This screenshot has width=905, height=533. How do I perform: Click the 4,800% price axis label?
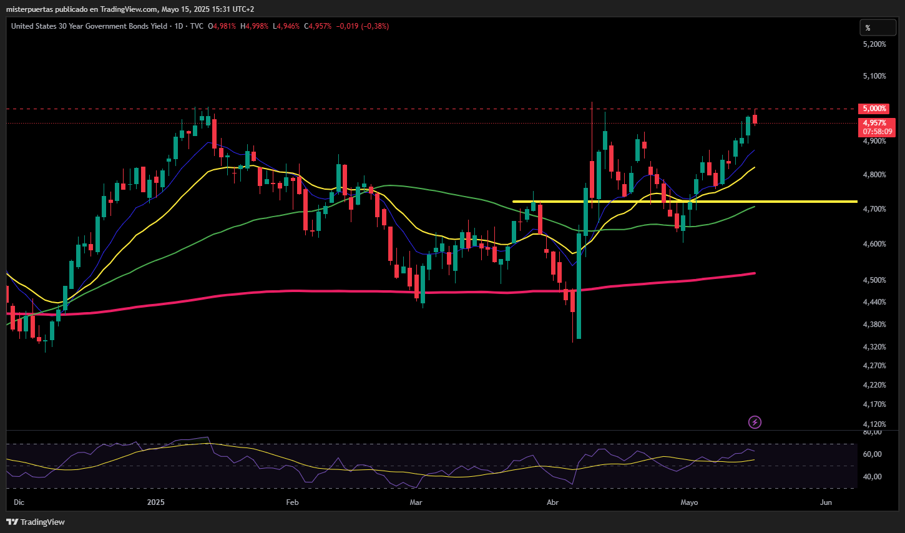click(x=874, y=175)
